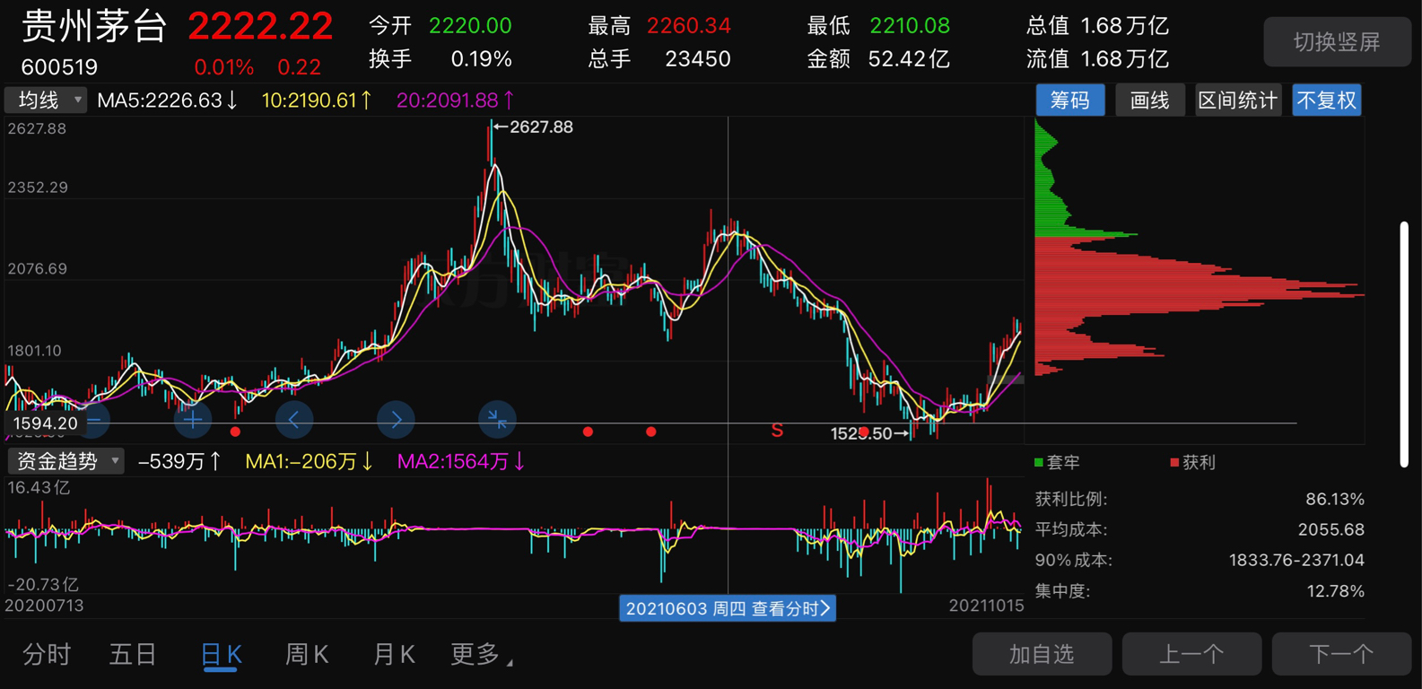This screenshot has height=689, width=1422.
Task: Click the stock name 贵州茅台
Action: (x=94, y=26)
